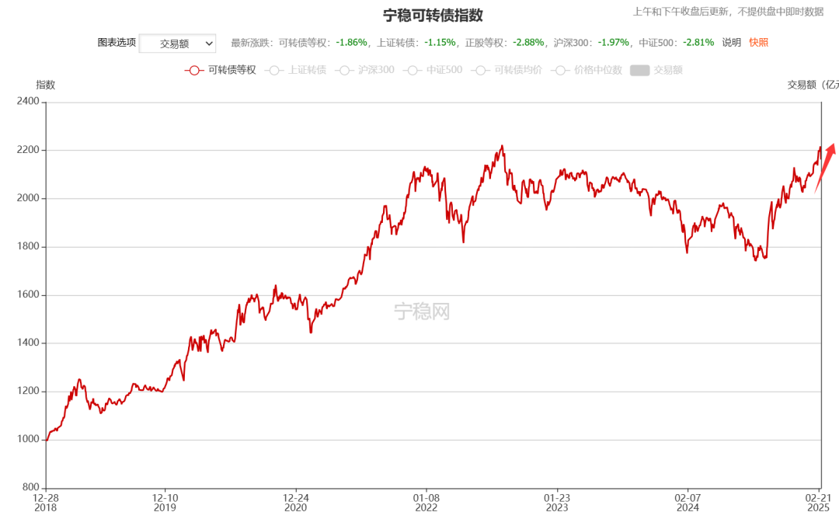Image resolution: width=839 pixels, height=519 pixels.
Task: Enable the 上证转债 legend series
Action: (x=296, y=70)
